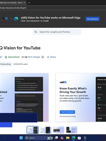
Task: Click the Networking category chip
Action: pyautogui.click(x=6, y=64)
